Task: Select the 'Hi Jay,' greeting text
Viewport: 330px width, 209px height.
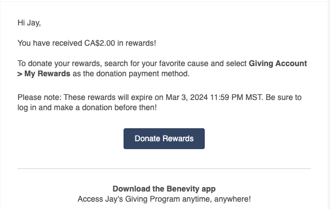Action: pos(29,23)
